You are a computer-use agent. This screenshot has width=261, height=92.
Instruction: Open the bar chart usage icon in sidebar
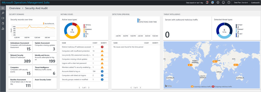pos(3,28)
